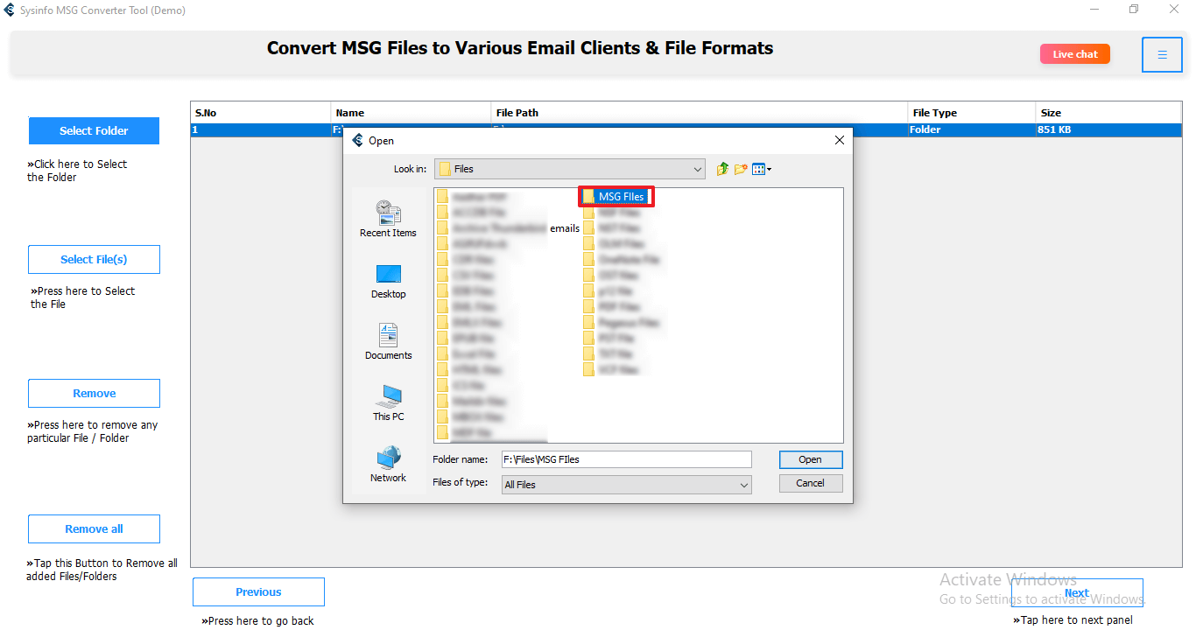Select the MSG FIles folder
Viewport: 1196px width, 637px height.
click(616, 197)
